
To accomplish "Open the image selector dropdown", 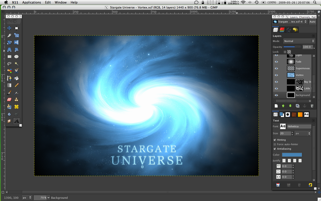I will [290, 22].
